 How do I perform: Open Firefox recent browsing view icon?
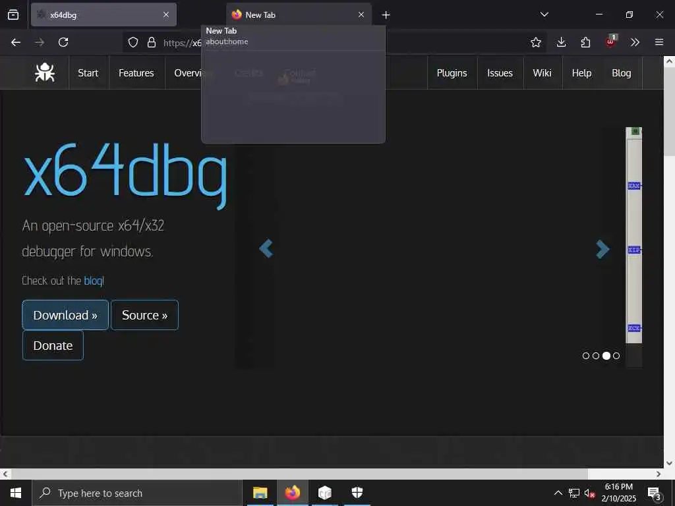tap(13, 14)
